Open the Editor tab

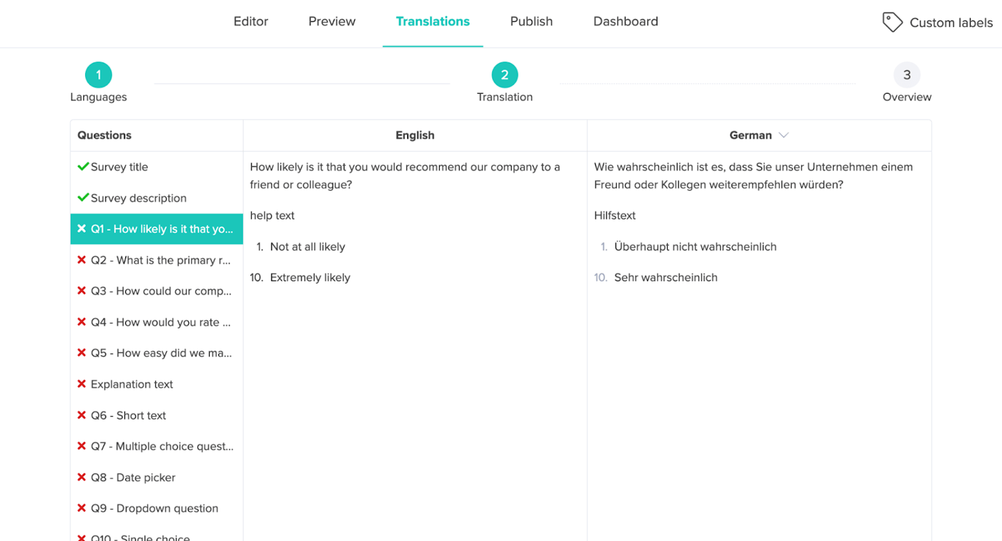[250, 22]
